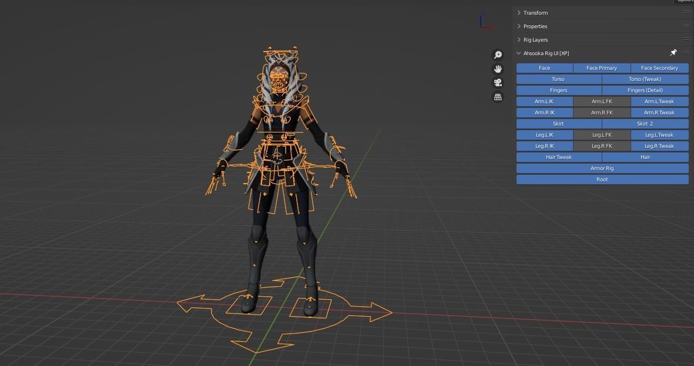Enable the Leg.L FK layer
The width and height of the screenshot is (694, 366).
point(602,135)
